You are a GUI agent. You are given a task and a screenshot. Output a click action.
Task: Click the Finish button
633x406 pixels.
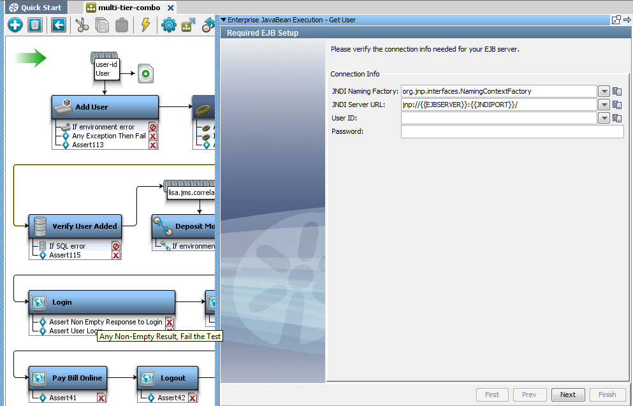click(x=607, y=395)
